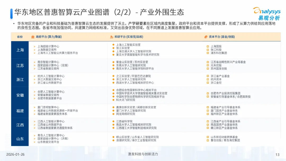Click the 安徽 province row label

click(x=20, y=95)
